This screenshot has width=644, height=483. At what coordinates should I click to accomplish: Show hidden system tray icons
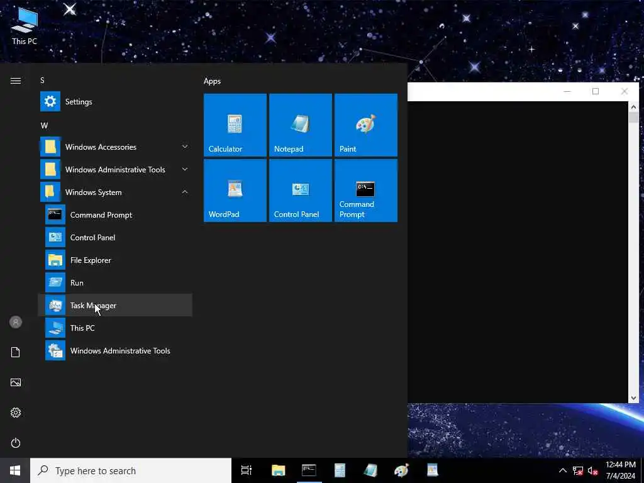point(563,470)
